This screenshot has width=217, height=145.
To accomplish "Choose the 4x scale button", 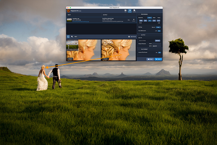I will coord(150,21).
